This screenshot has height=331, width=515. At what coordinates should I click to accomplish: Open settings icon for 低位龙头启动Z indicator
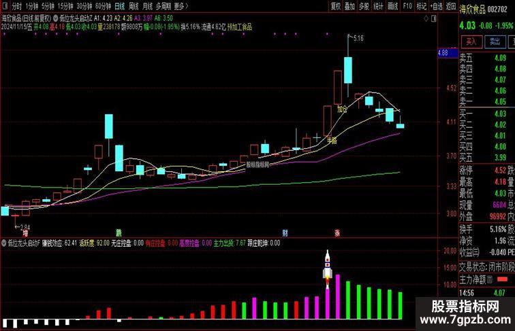(55, 18)
